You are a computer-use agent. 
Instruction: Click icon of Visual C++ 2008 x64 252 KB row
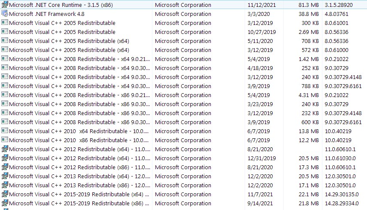(5, 68)
